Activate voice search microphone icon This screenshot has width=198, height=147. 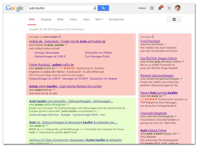tap(95, 8)
